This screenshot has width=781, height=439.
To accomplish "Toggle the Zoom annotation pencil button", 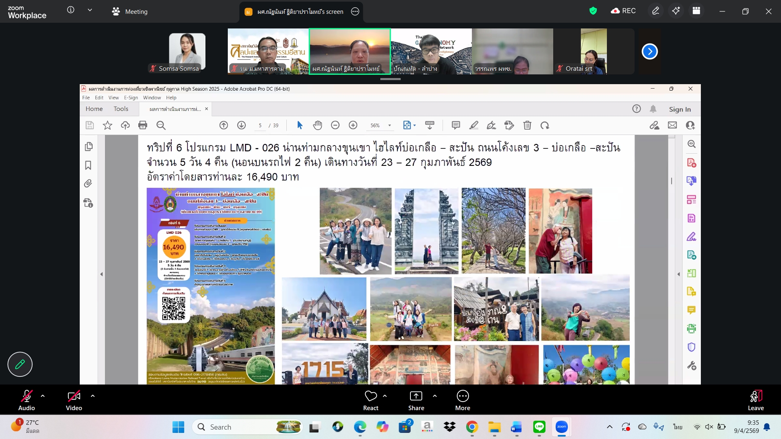I will coord(20,364).
